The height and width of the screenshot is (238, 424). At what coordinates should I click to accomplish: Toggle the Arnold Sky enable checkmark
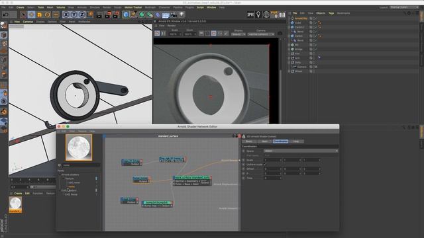click(x=315, y=19)
